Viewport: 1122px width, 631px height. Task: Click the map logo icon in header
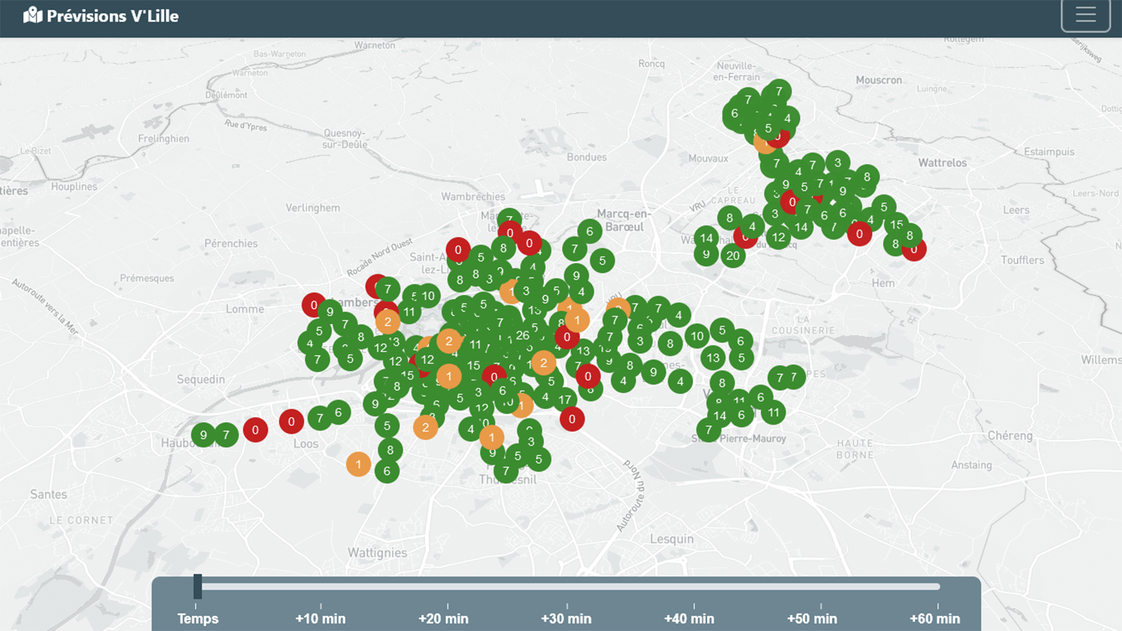[x=33, y=15]
